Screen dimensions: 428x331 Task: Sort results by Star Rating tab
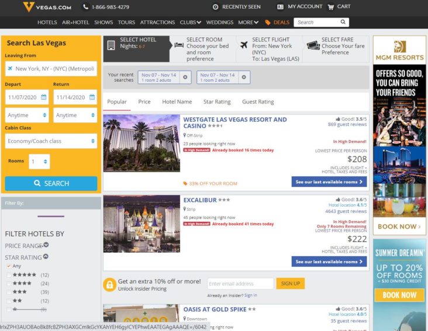[217, 102]
